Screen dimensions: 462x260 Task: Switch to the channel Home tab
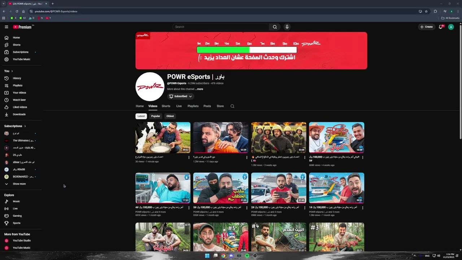click(140, 106)
